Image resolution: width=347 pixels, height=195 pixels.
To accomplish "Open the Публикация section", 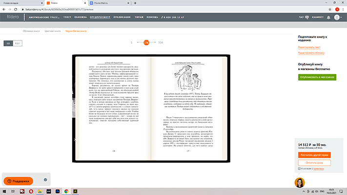I will (x=122, y=17).
